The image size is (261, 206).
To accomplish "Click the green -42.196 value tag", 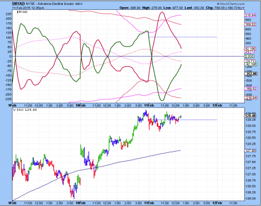I will click(250, 64).
